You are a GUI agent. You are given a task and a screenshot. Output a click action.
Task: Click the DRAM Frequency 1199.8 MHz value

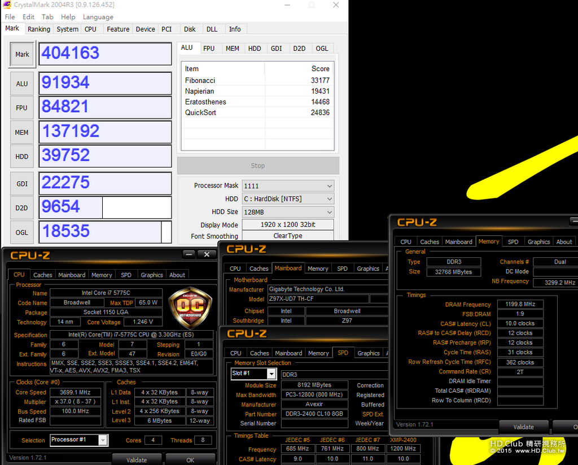(x=520, y=304)
